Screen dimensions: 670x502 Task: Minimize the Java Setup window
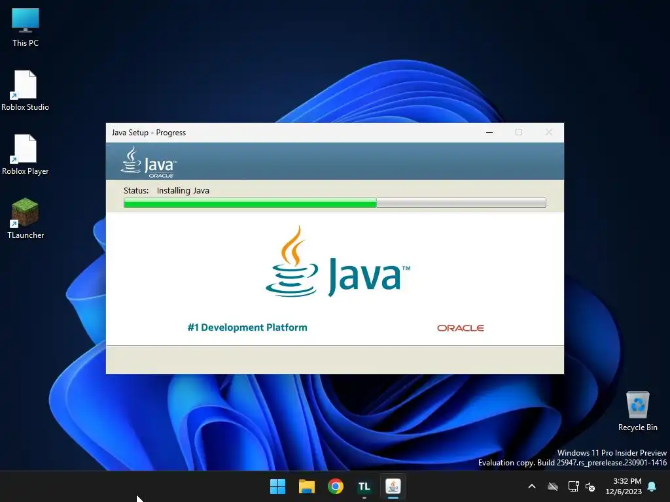489,132
